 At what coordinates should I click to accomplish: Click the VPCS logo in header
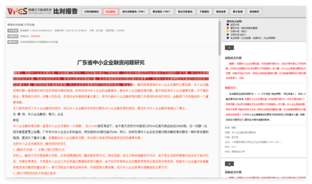pos(17,11)
